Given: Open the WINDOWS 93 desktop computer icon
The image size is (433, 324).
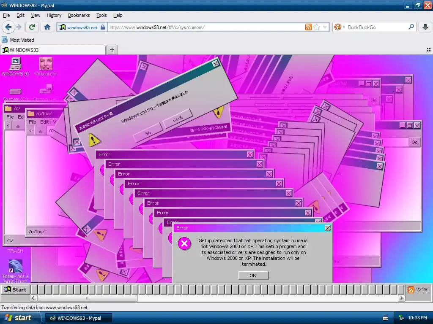Looking at the screenshot, I should pyautogui.click(x=16, y=66).
